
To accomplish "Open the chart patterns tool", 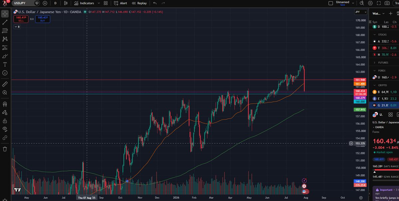I will (5, 39).
